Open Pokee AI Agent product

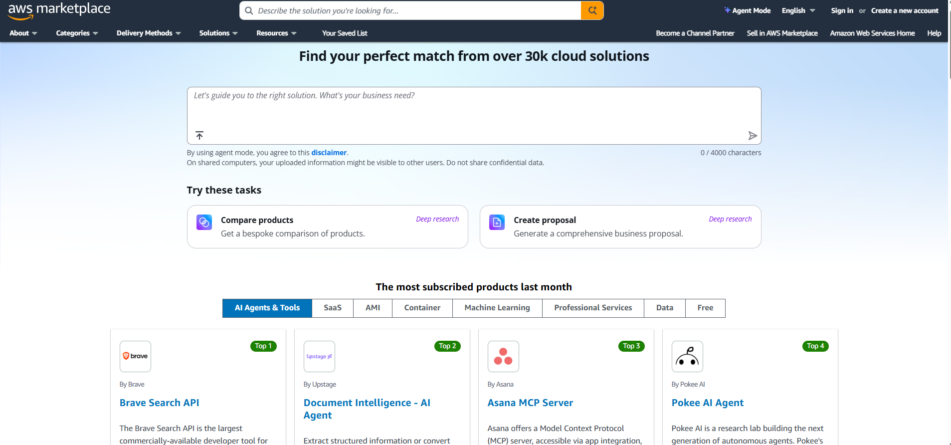[707, 403]
